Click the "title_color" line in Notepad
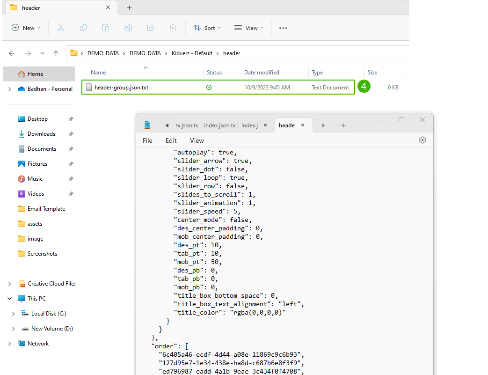 (x=230, y=312)
